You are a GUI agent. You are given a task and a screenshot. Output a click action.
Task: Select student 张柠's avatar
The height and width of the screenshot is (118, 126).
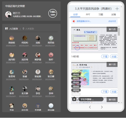tap(51, 55)
